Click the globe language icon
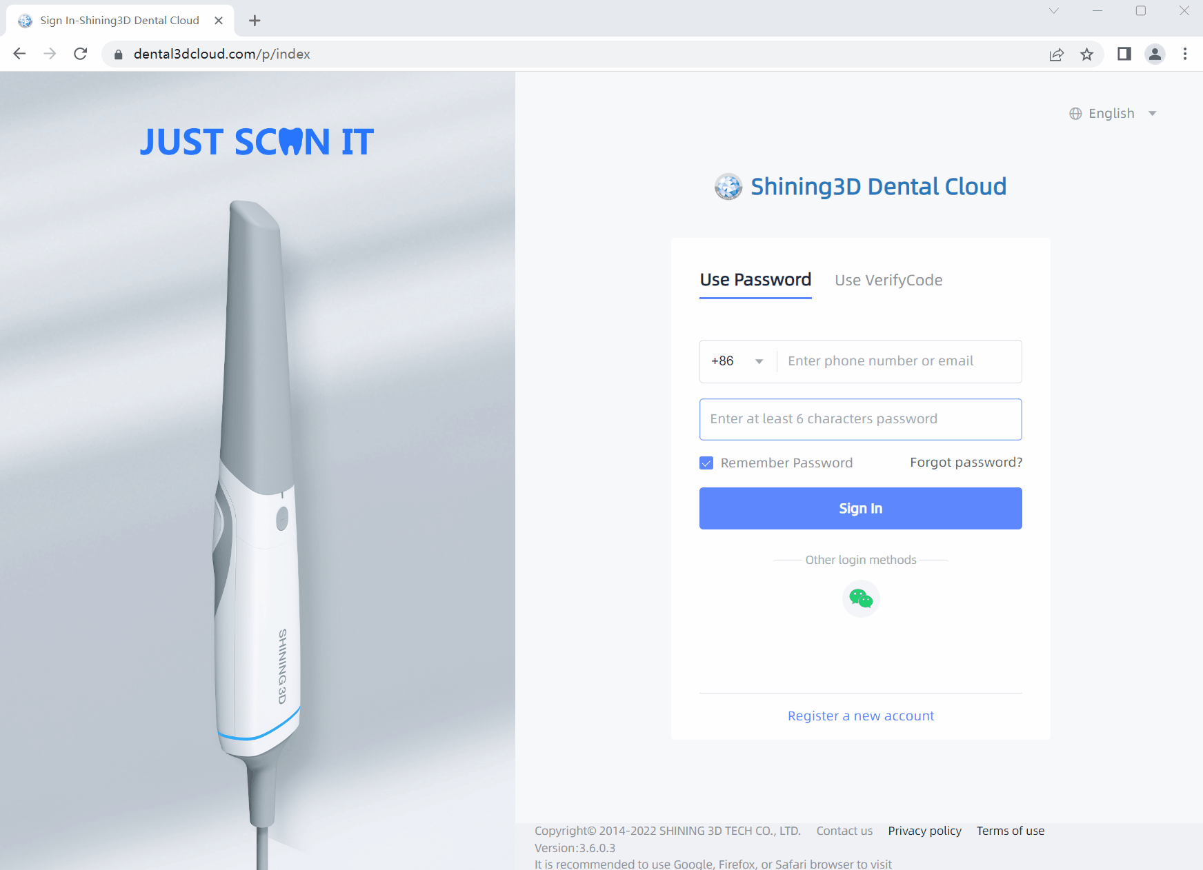1203x870 pixels. point(1075,114)
